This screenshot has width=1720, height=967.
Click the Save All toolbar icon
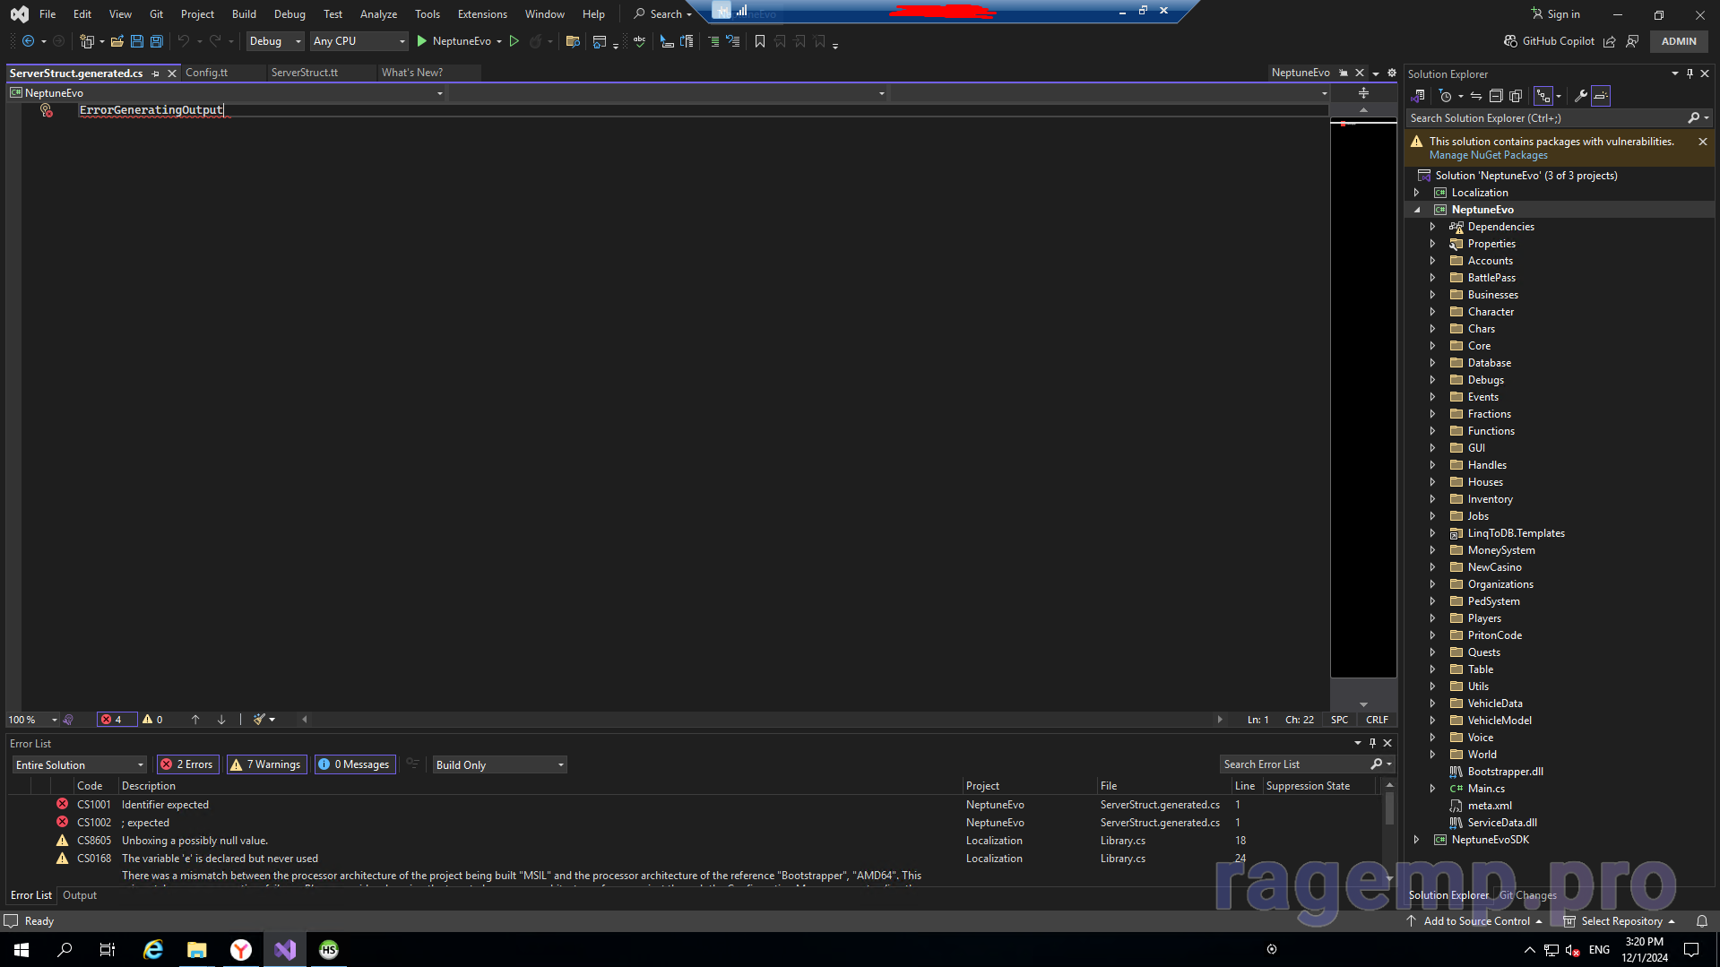click(156, 41)
